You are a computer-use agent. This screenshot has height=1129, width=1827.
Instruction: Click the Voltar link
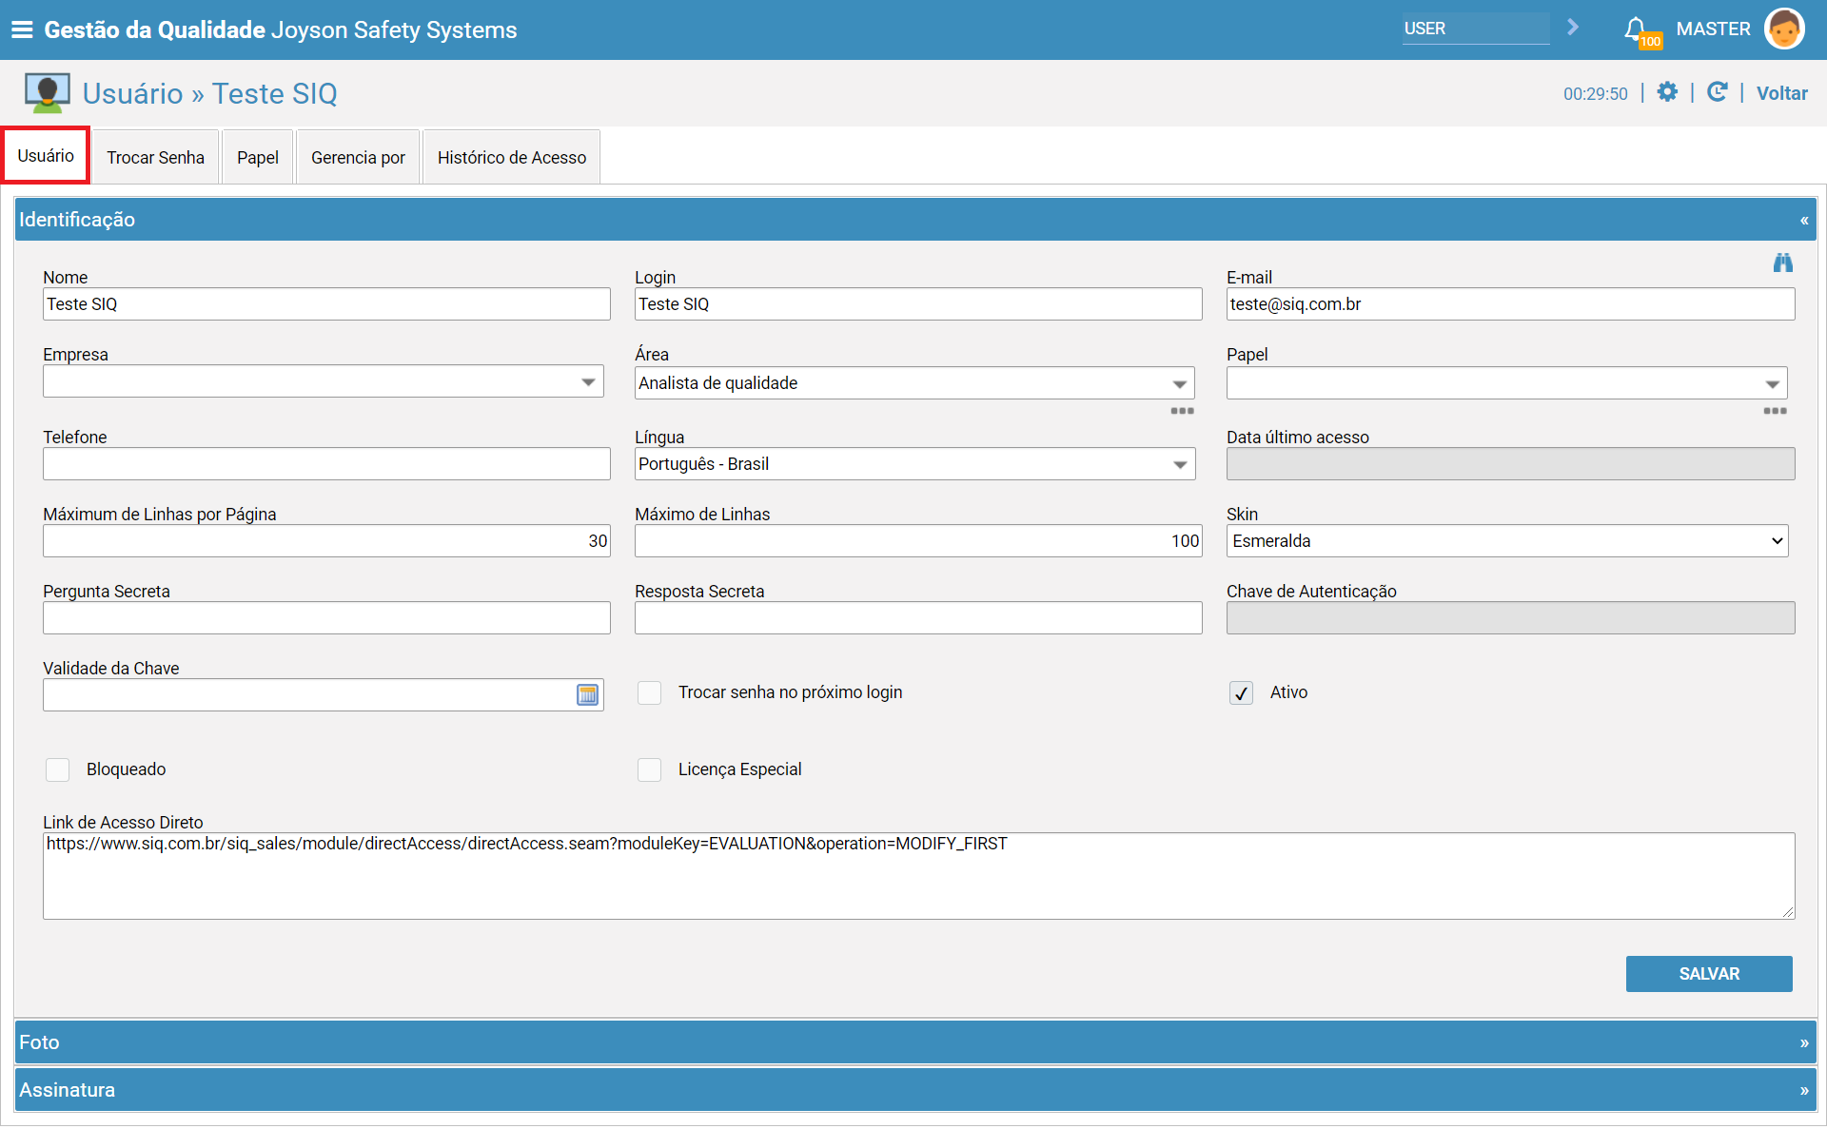click(x=1781, y=93)
